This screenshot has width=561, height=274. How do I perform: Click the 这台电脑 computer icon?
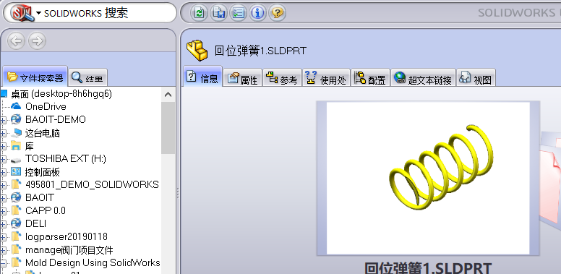pos(16,134)
